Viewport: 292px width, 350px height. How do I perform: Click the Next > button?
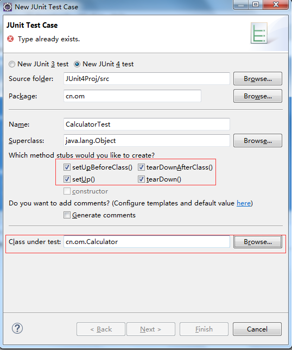point(151,329)
